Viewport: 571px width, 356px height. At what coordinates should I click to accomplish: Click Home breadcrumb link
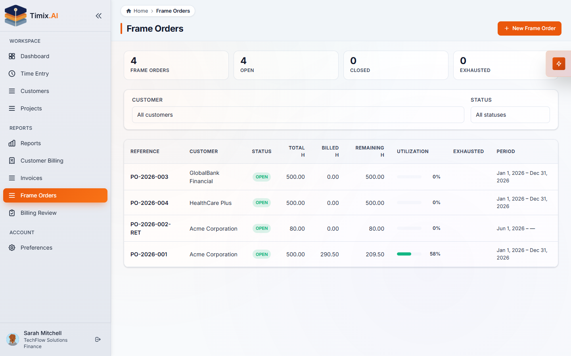tap(137, 11)
